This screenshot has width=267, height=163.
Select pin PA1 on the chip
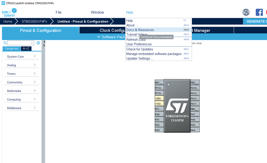159,119
